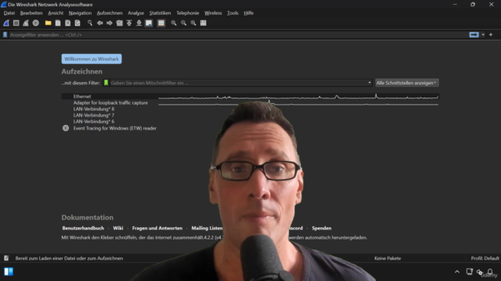This screenshot has width=501, height=281.
Task: Open capture options gear icon
Action: [x=36, y=23]
